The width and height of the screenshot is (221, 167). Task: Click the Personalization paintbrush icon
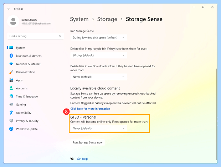click(11, 72)
